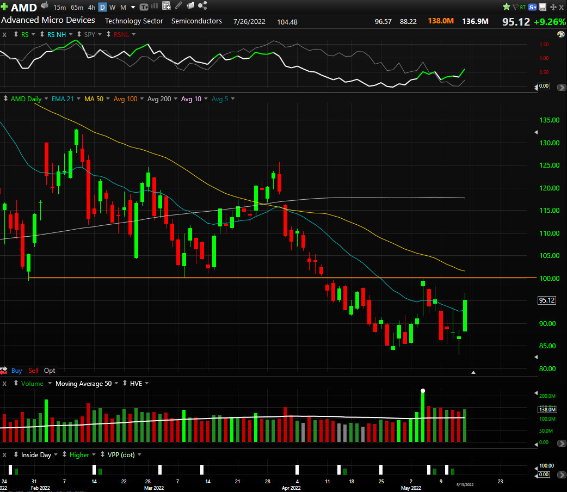
Task: Click the buy/sell swap arrows icon
Action: pos(4,371)
